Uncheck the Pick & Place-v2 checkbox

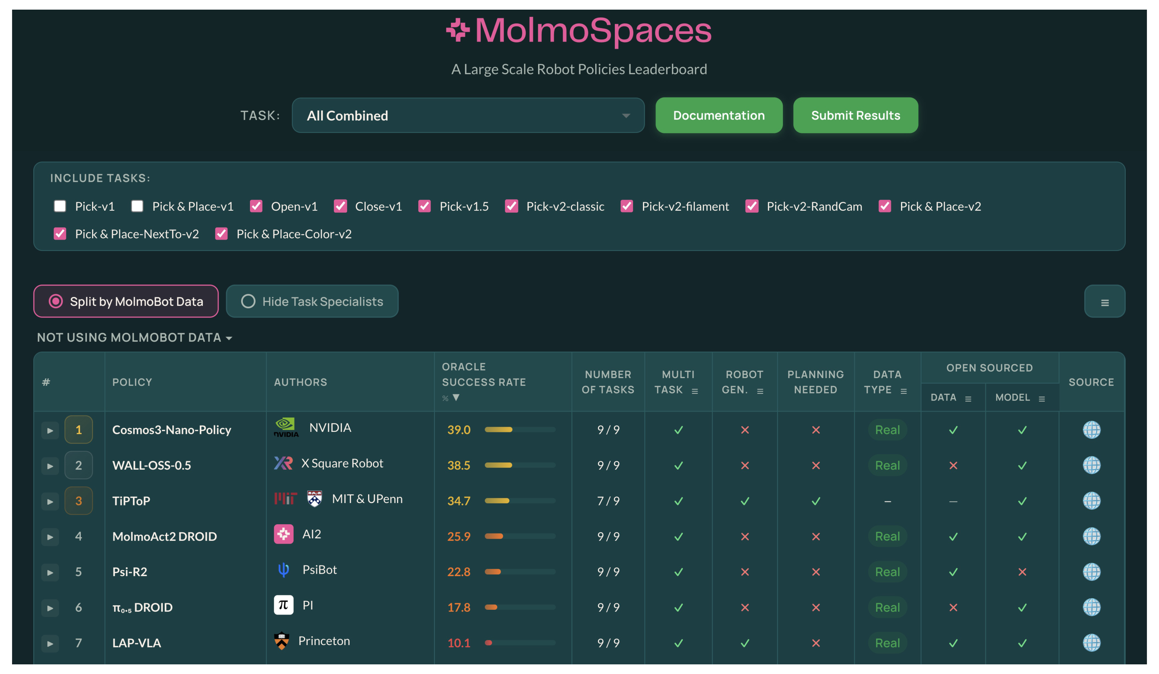click(x=885, y=206)
